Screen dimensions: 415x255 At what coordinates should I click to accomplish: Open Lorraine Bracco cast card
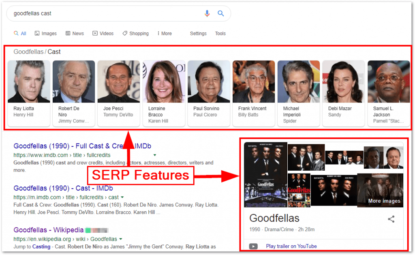coord(164,93)
